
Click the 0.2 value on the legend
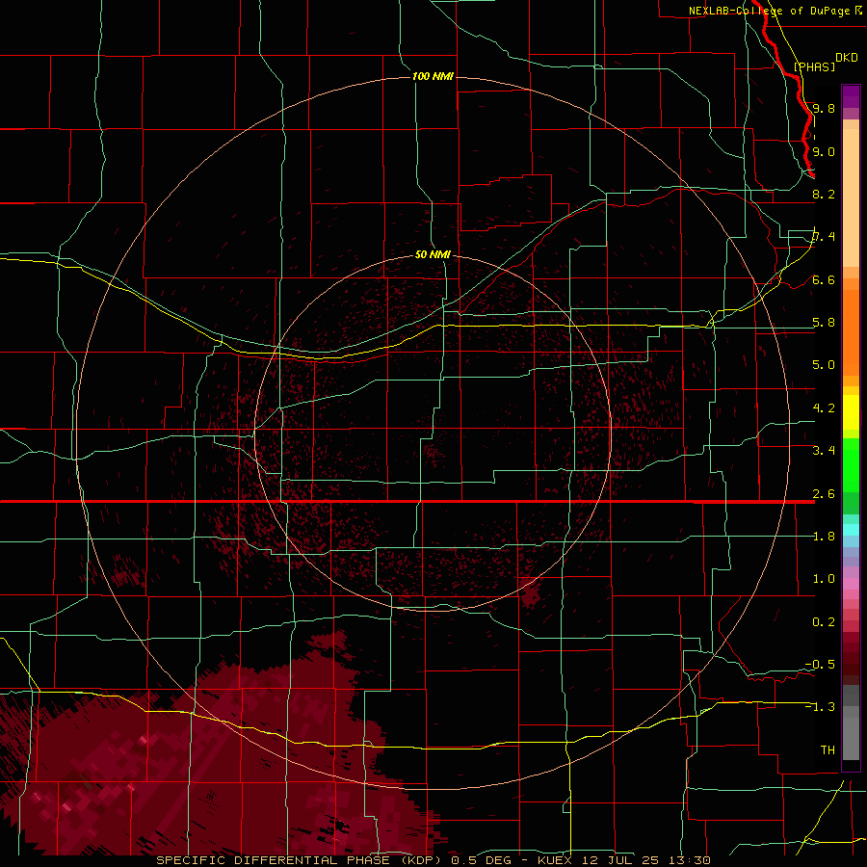point(824,621)
